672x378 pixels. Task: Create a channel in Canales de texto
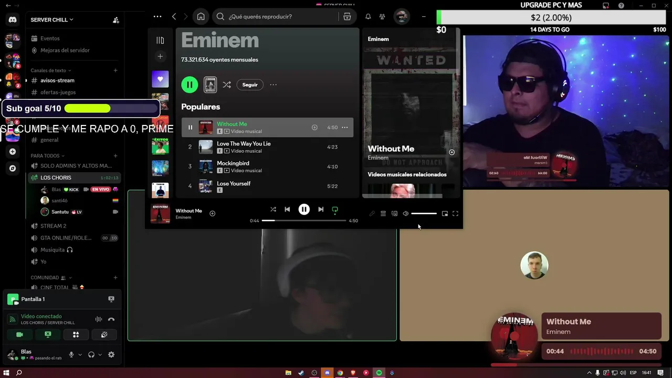point(115,70)
